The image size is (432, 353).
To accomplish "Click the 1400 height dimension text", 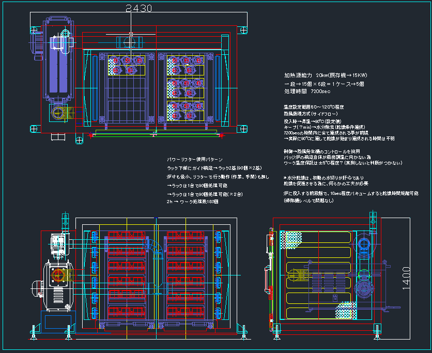I will click(x=407, y=278).
